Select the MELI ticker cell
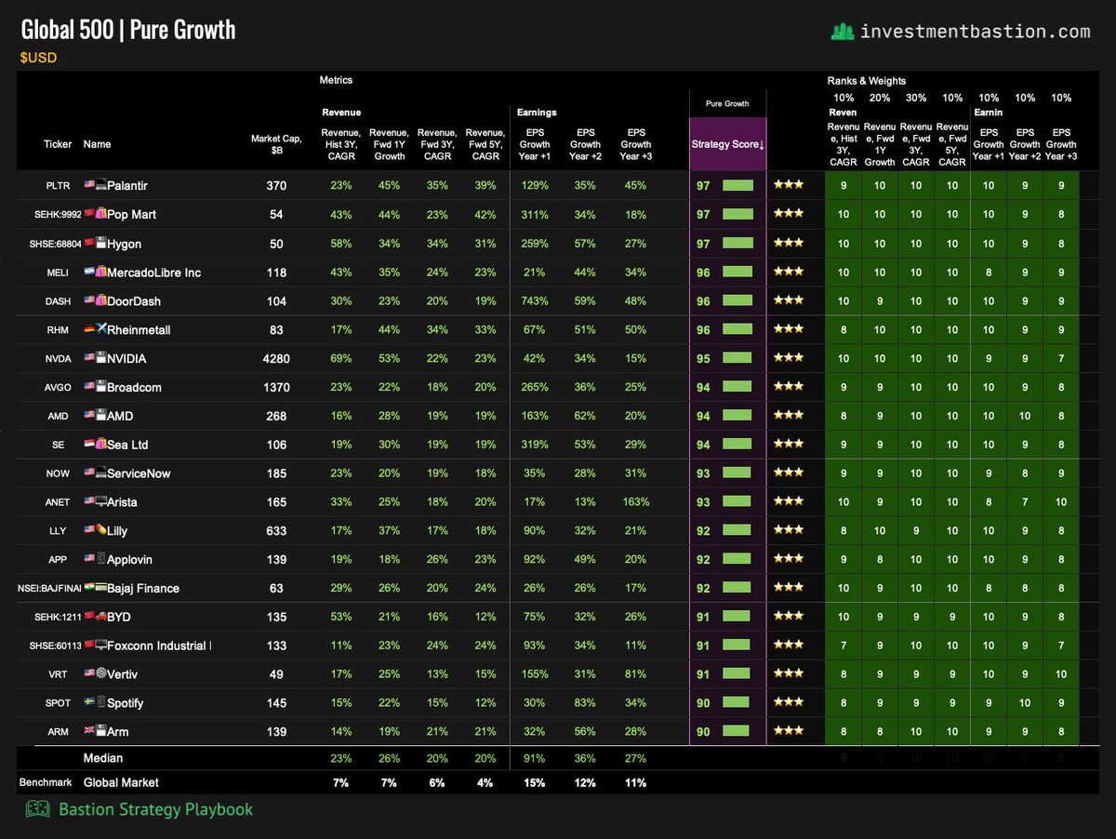Screen dimensions: 1116x839 click(x=58, y=273)
